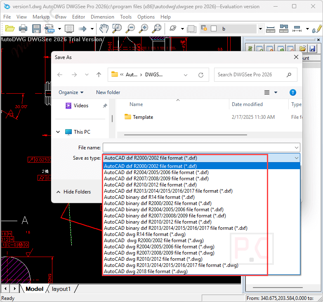Open the Help icon in Save As dialog
Screen dimensions: 323x302
click(x=292, y=92)
